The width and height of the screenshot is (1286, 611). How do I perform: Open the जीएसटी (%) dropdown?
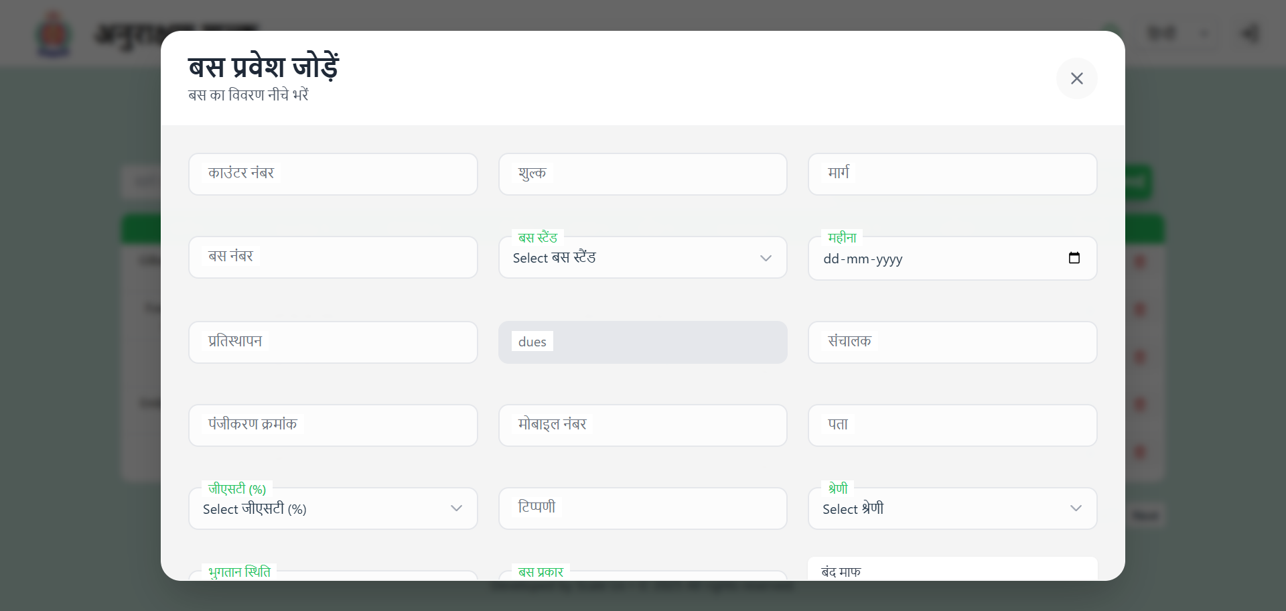pos(332,508)
